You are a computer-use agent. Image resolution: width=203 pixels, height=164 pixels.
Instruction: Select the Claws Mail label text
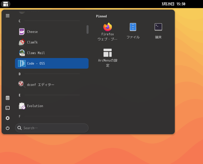pos(36,53)
